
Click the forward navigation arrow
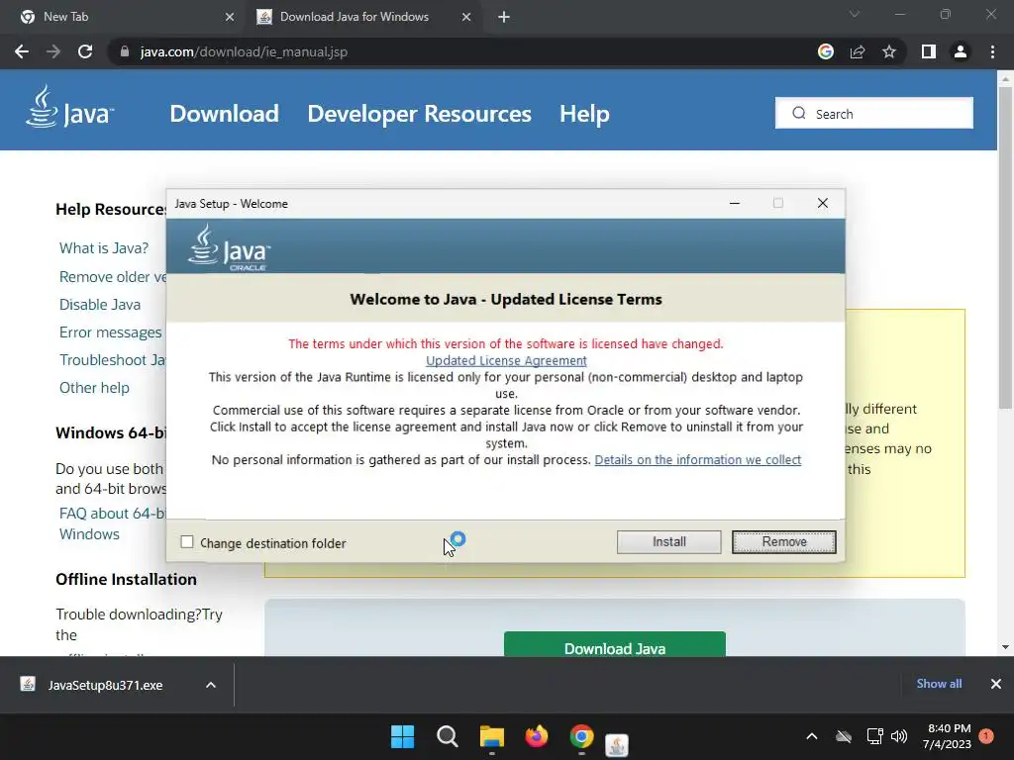click(53, 51)
